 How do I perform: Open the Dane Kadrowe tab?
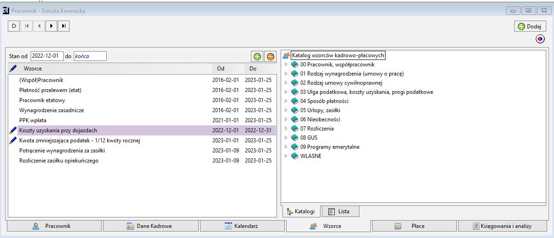151,226
